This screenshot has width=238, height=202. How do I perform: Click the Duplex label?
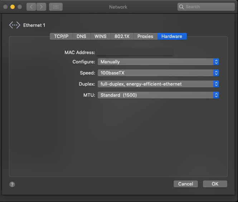coord(87,84)
